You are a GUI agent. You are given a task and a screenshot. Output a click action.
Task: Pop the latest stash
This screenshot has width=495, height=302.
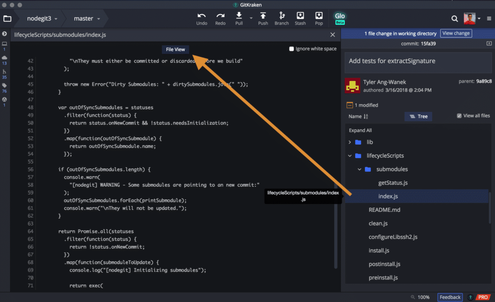tap(319, 19)
